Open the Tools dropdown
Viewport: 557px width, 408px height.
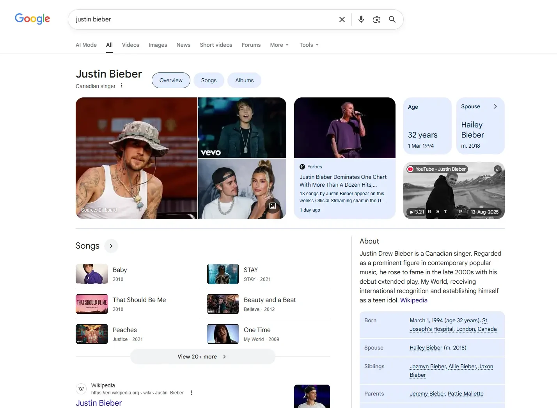[309, 45]
